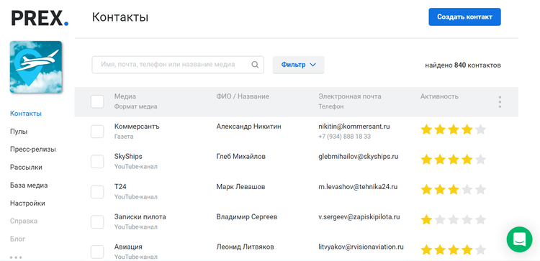Open email nikitin@kommersant.ru link
Screen dimensions: 540x261
click(354, 127)
